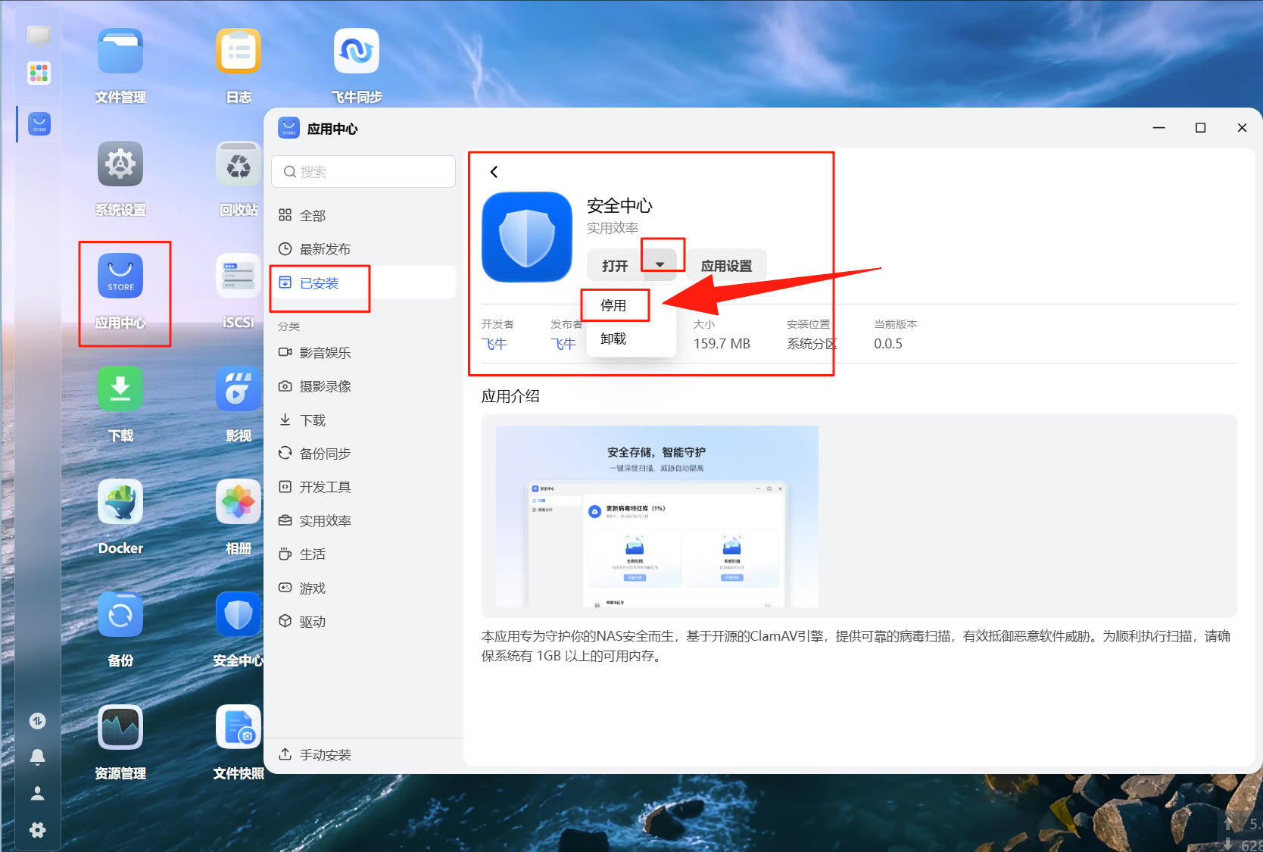Open the 游戏 category
1263x852 pixels.
tap(363, 588)
